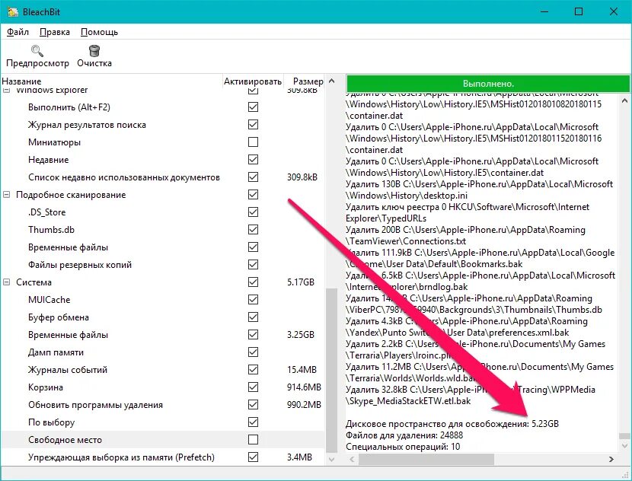Click the log pane scroll up arrow
Image resolution: width=632 pixels, height=481 pixels.
pyautogui.click(x=624, y=100)
